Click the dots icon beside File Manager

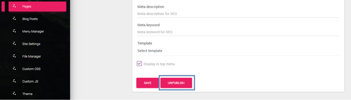14,56
